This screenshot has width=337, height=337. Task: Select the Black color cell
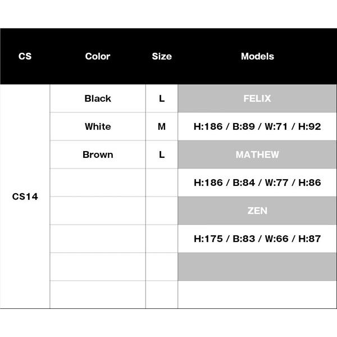coord(98,98)
